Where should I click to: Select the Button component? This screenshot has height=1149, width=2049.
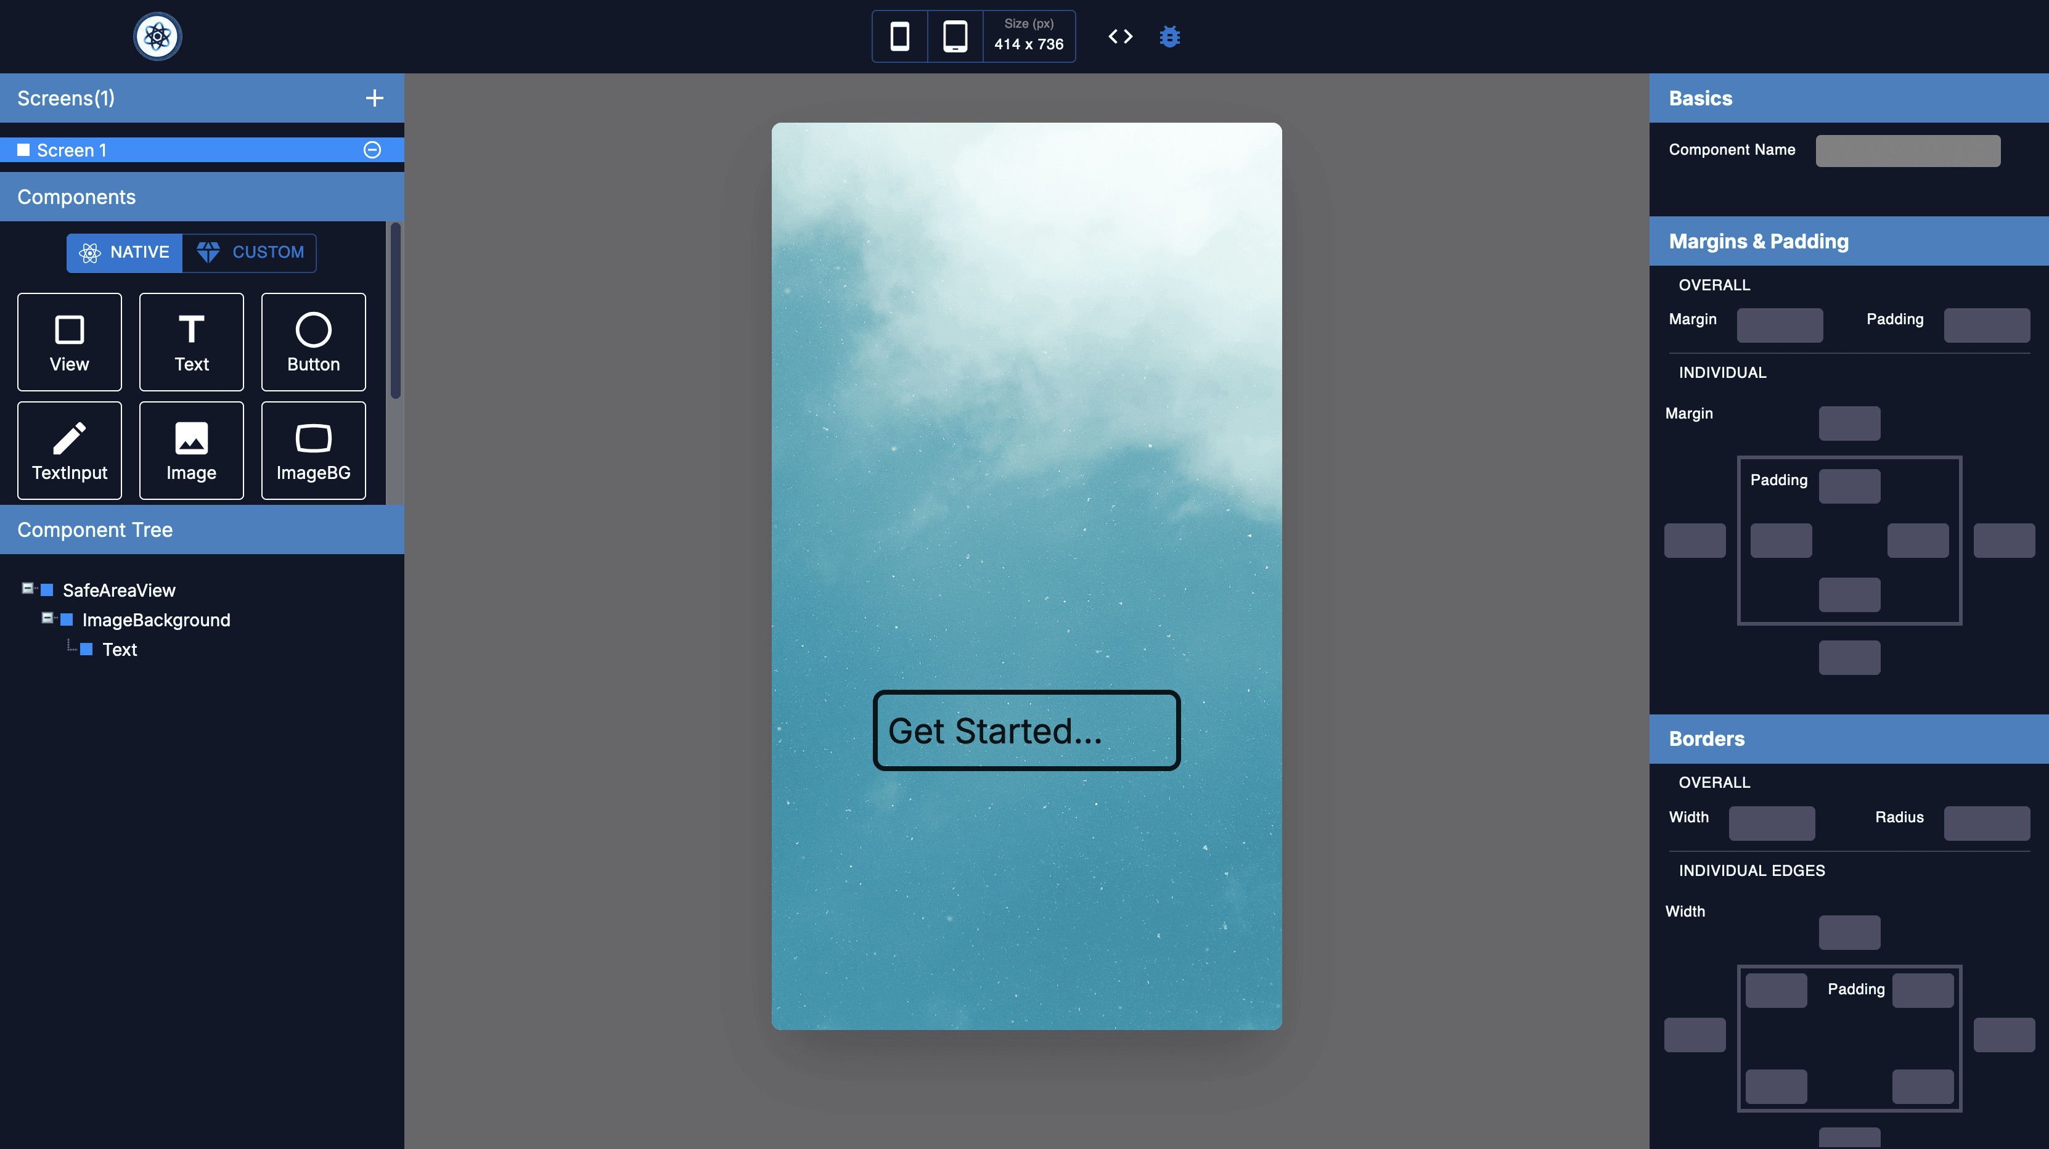click(x=313, y=342)
